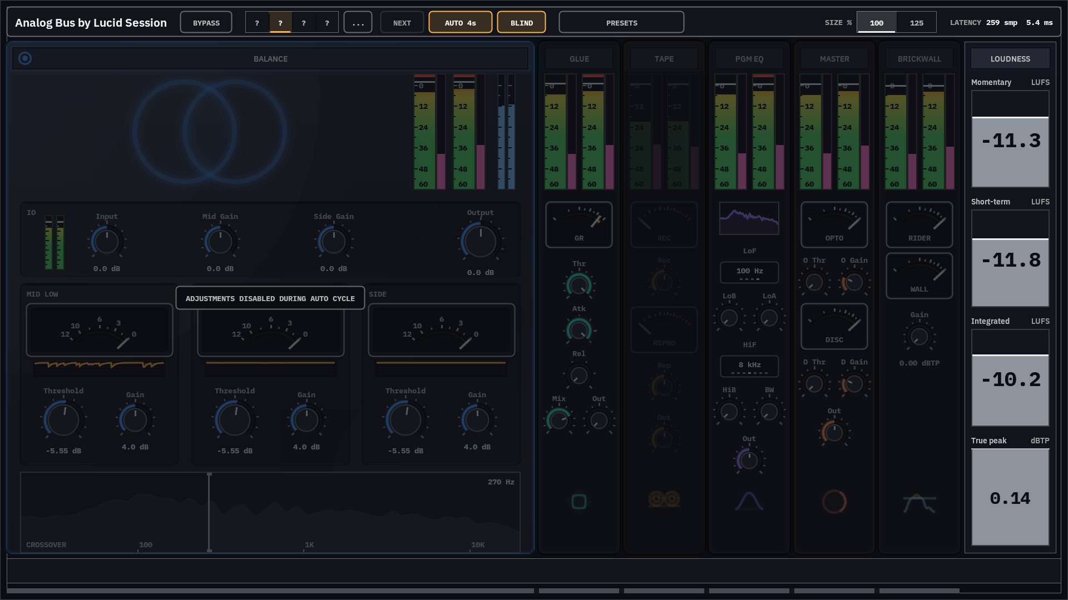Select the 125 size option
1068x600 pixels.
click(x=917, y=22)
